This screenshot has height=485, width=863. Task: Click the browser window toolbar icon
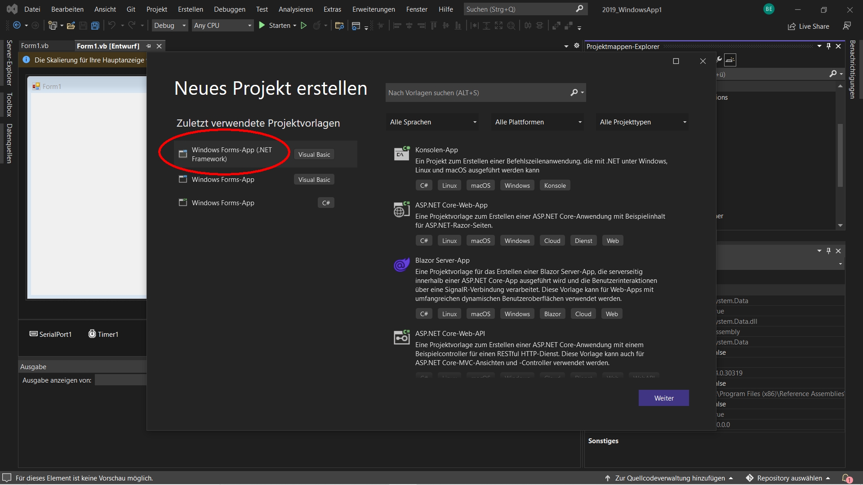click(356, 26)
